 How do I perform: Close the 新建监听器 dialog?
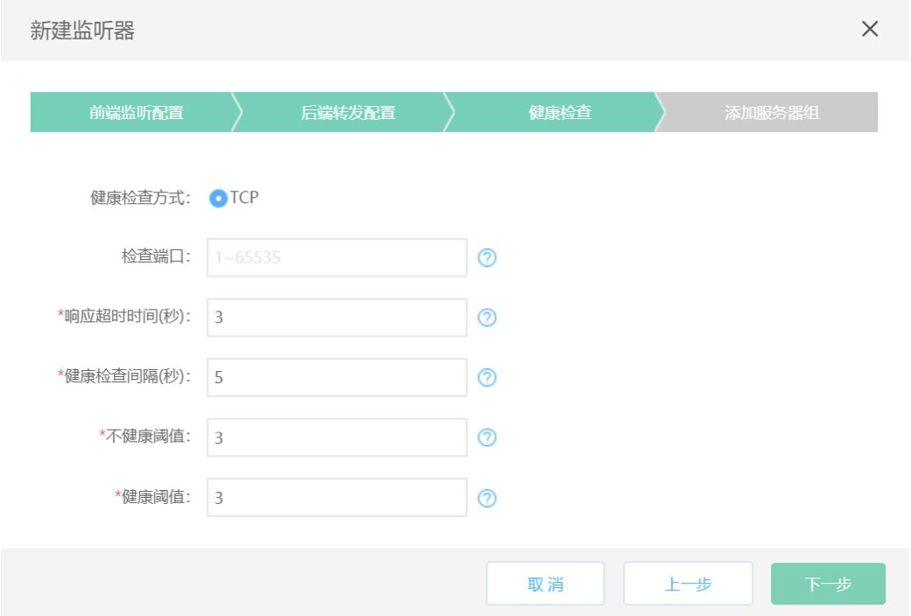[869, 29]
